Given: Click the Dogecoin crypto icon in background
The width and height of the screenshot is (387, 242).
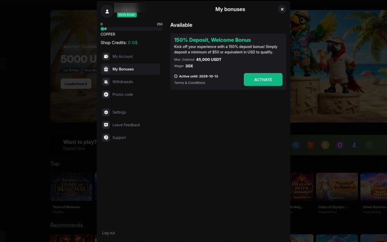Looking at the screenshot, I should pos(340,145).
